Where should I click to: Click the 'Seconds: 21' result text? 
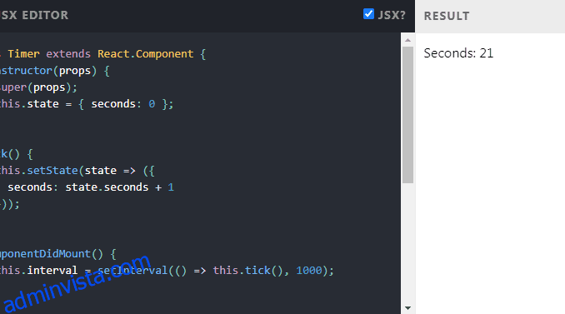pyautogui.click(x=458, y=53)
